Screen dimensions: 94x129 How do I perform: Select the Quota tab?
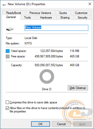coord(63,13)
